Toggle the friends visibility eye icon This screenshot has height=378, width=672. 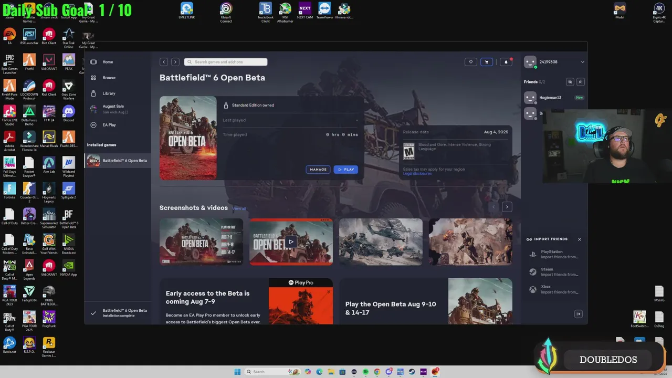(570, 82)
